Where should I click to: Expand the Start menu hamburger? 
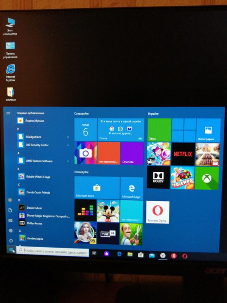click(x=8, y=113)
